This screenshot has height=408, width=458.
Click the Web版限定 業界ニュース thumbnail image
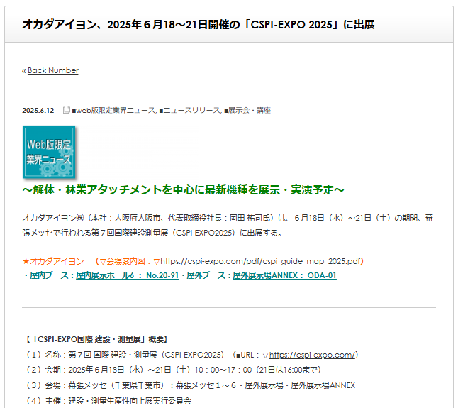click(x=49, y=152)
